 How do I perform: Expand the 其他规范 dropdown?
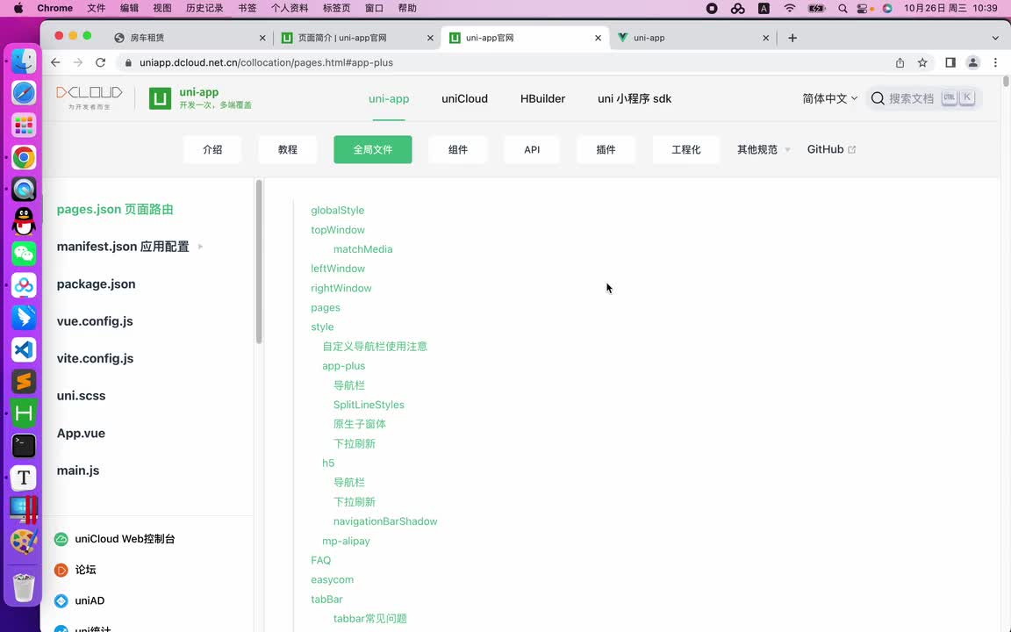click(764, 149)
